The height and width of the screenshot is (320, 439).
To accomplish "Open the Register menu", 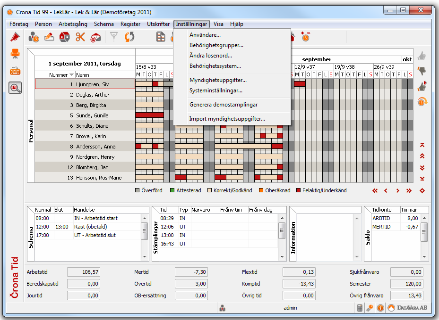I will pyautogui.click(x=130, y=24).
